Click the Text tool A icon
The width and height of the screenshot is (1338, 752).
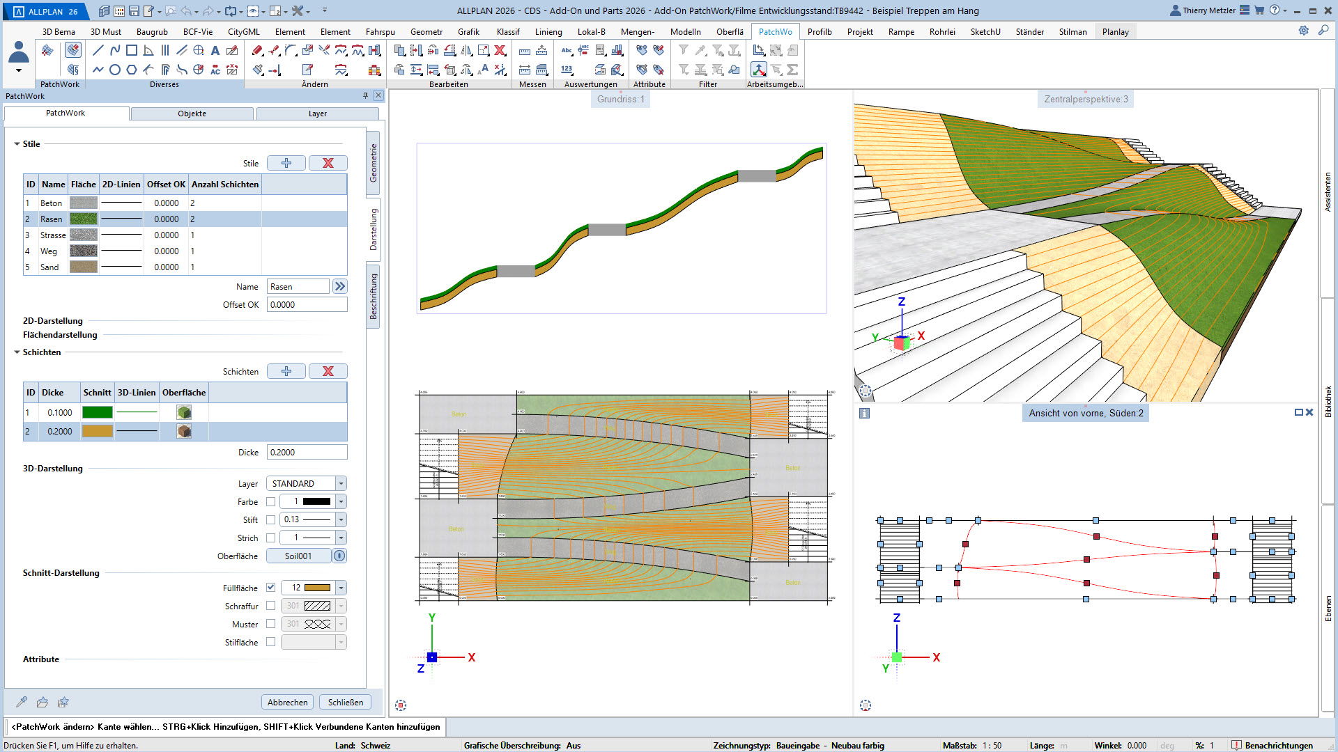pos(215,50)
